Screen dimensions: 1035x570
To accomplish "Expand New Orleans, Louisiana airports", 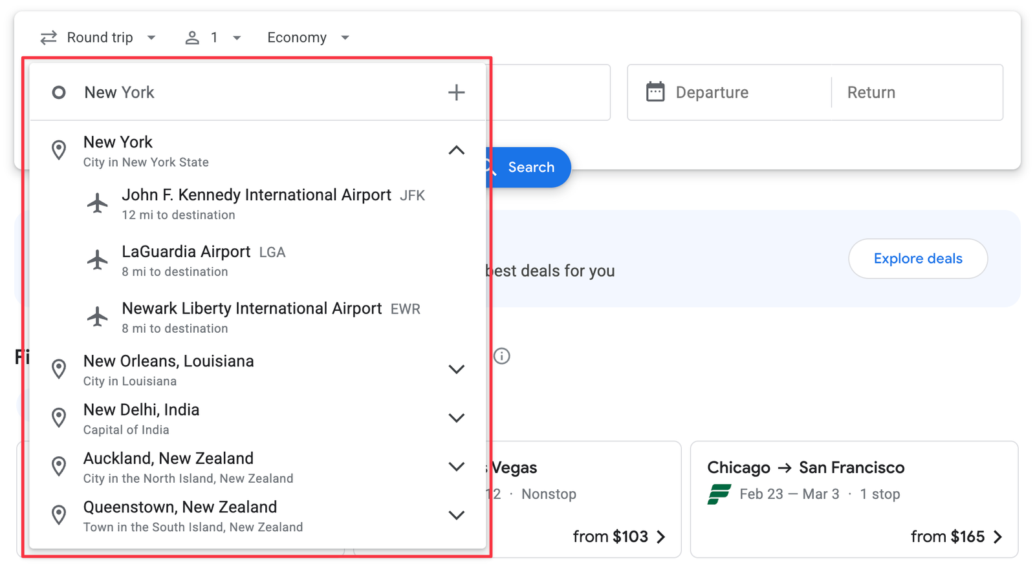I will tap(456, 370).
